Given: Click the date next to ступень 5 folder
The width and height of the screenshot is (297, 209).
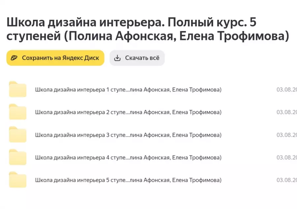Looking at the screenshot, I should [x=286, y=180].
